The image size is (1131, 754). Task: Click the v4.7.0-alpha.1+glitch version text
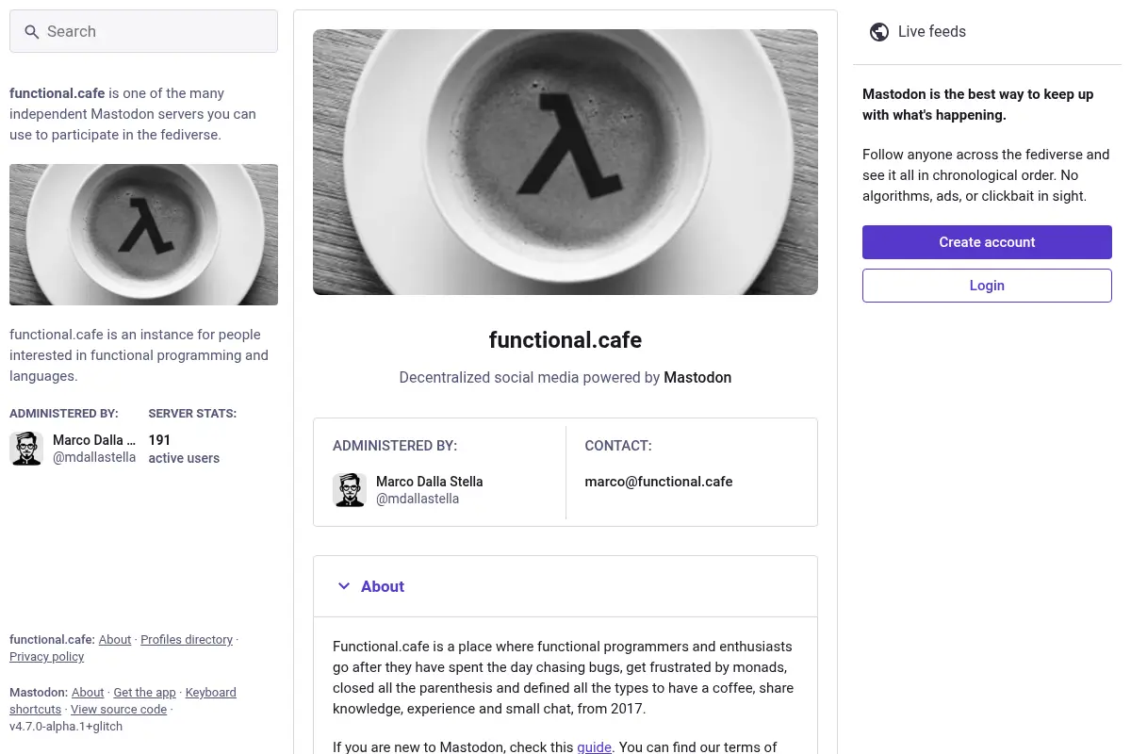66,727
